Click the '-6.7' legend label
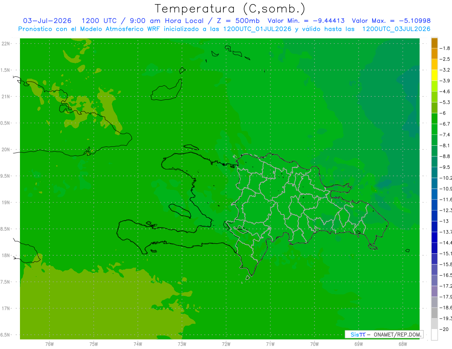 click(445, 124)
